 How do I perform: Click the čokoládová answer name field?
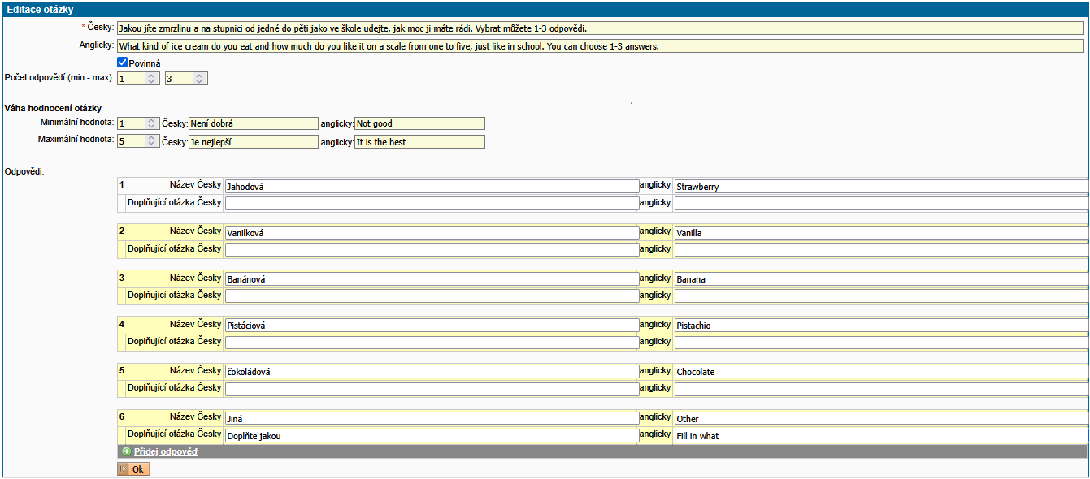[431, 372]
